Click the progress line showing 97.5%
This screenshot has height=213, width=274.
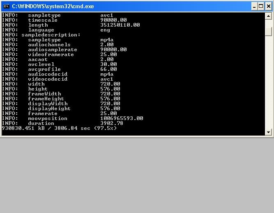[59, 128]
